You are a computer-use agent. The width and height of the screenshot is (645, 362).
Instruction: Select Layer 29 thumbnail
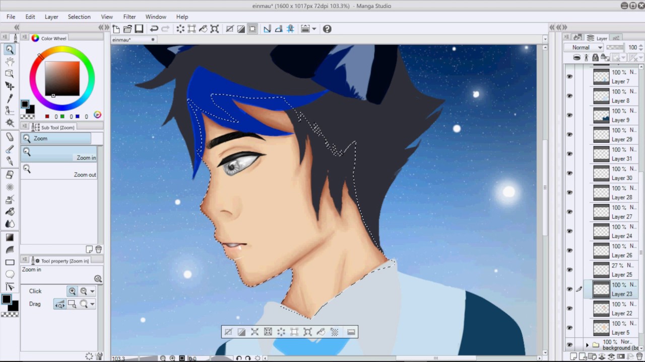point(601,135)
